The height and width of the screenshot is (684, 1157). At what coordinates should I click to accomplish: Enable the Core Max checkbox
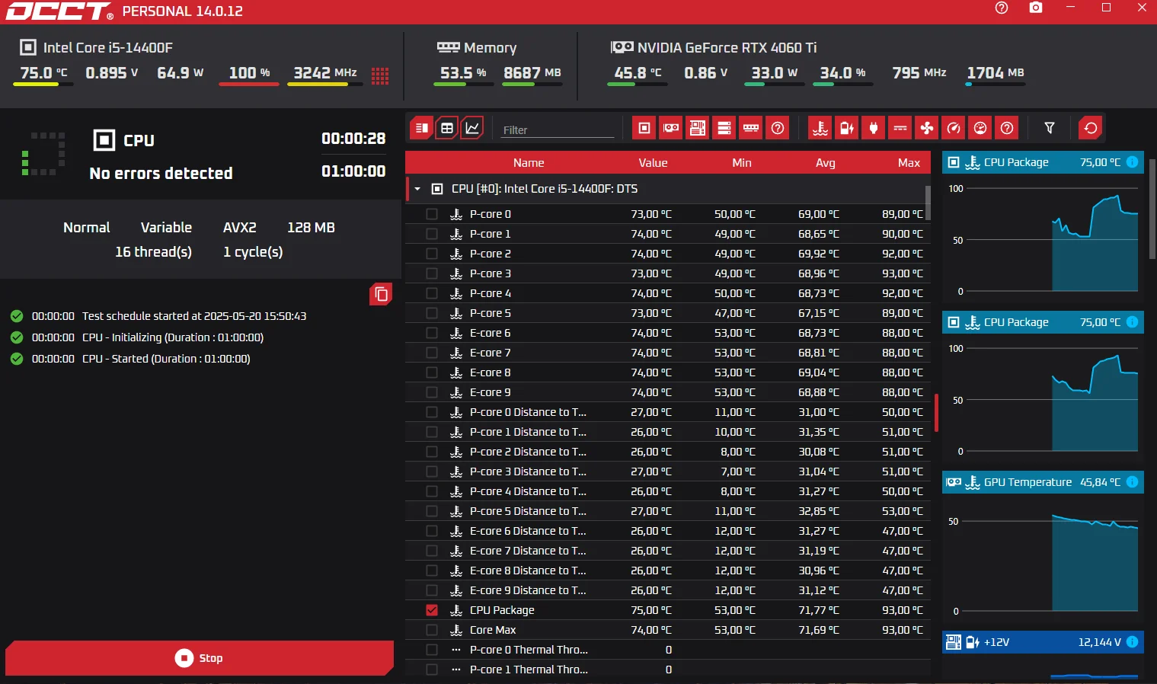coord(432,630)
